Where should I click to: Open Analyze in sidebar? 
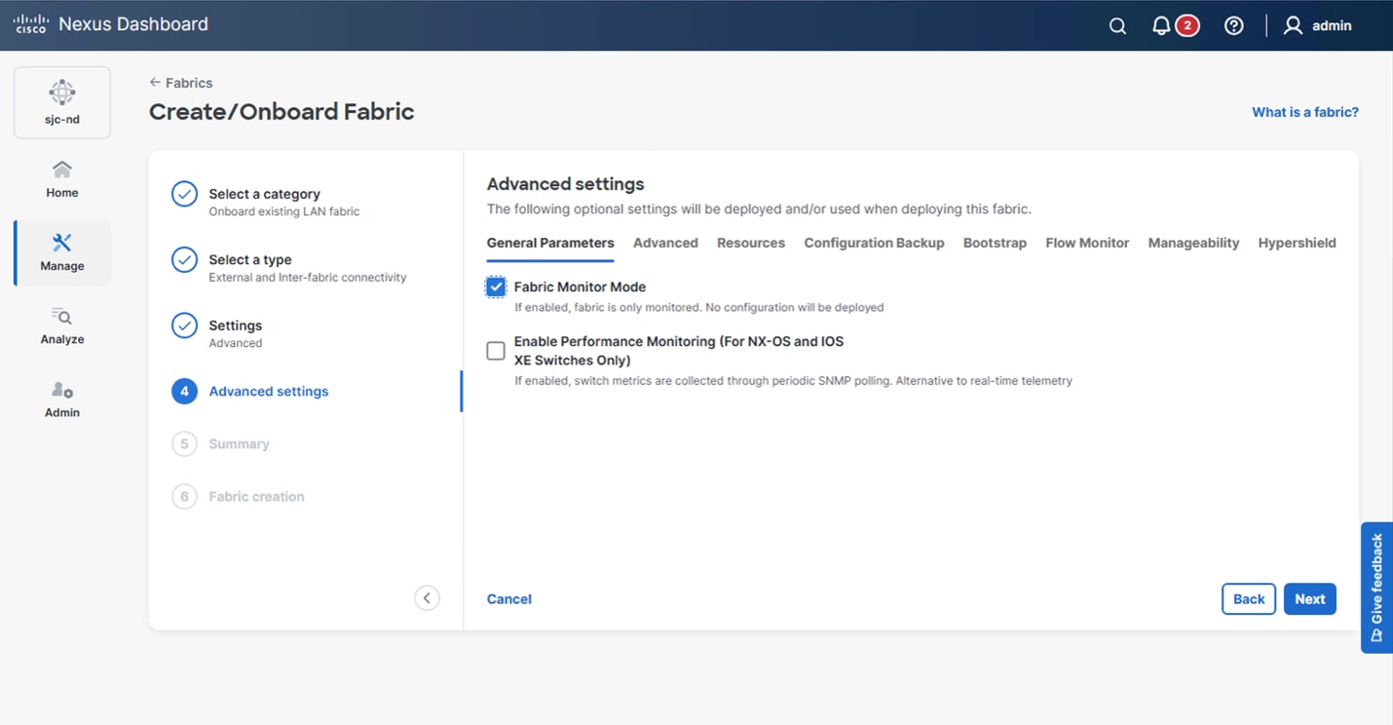(x=62, y=325)
